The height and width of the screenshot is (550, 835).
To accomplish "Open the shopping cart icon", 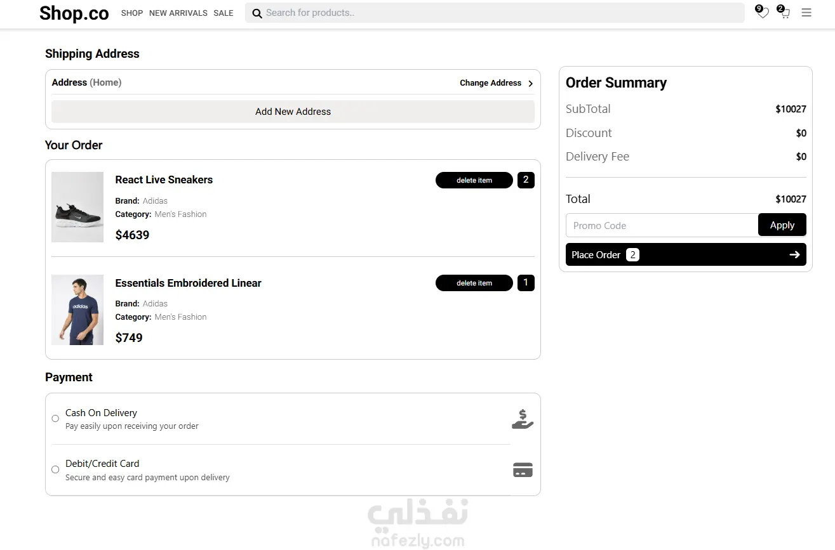I will click(785, 13).
